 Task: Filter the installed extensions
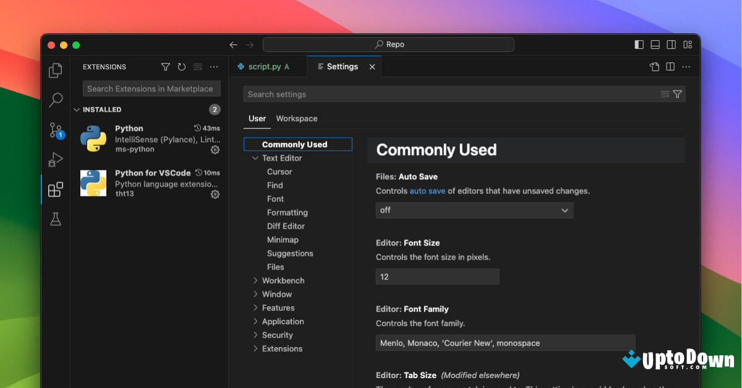[165, 66]
